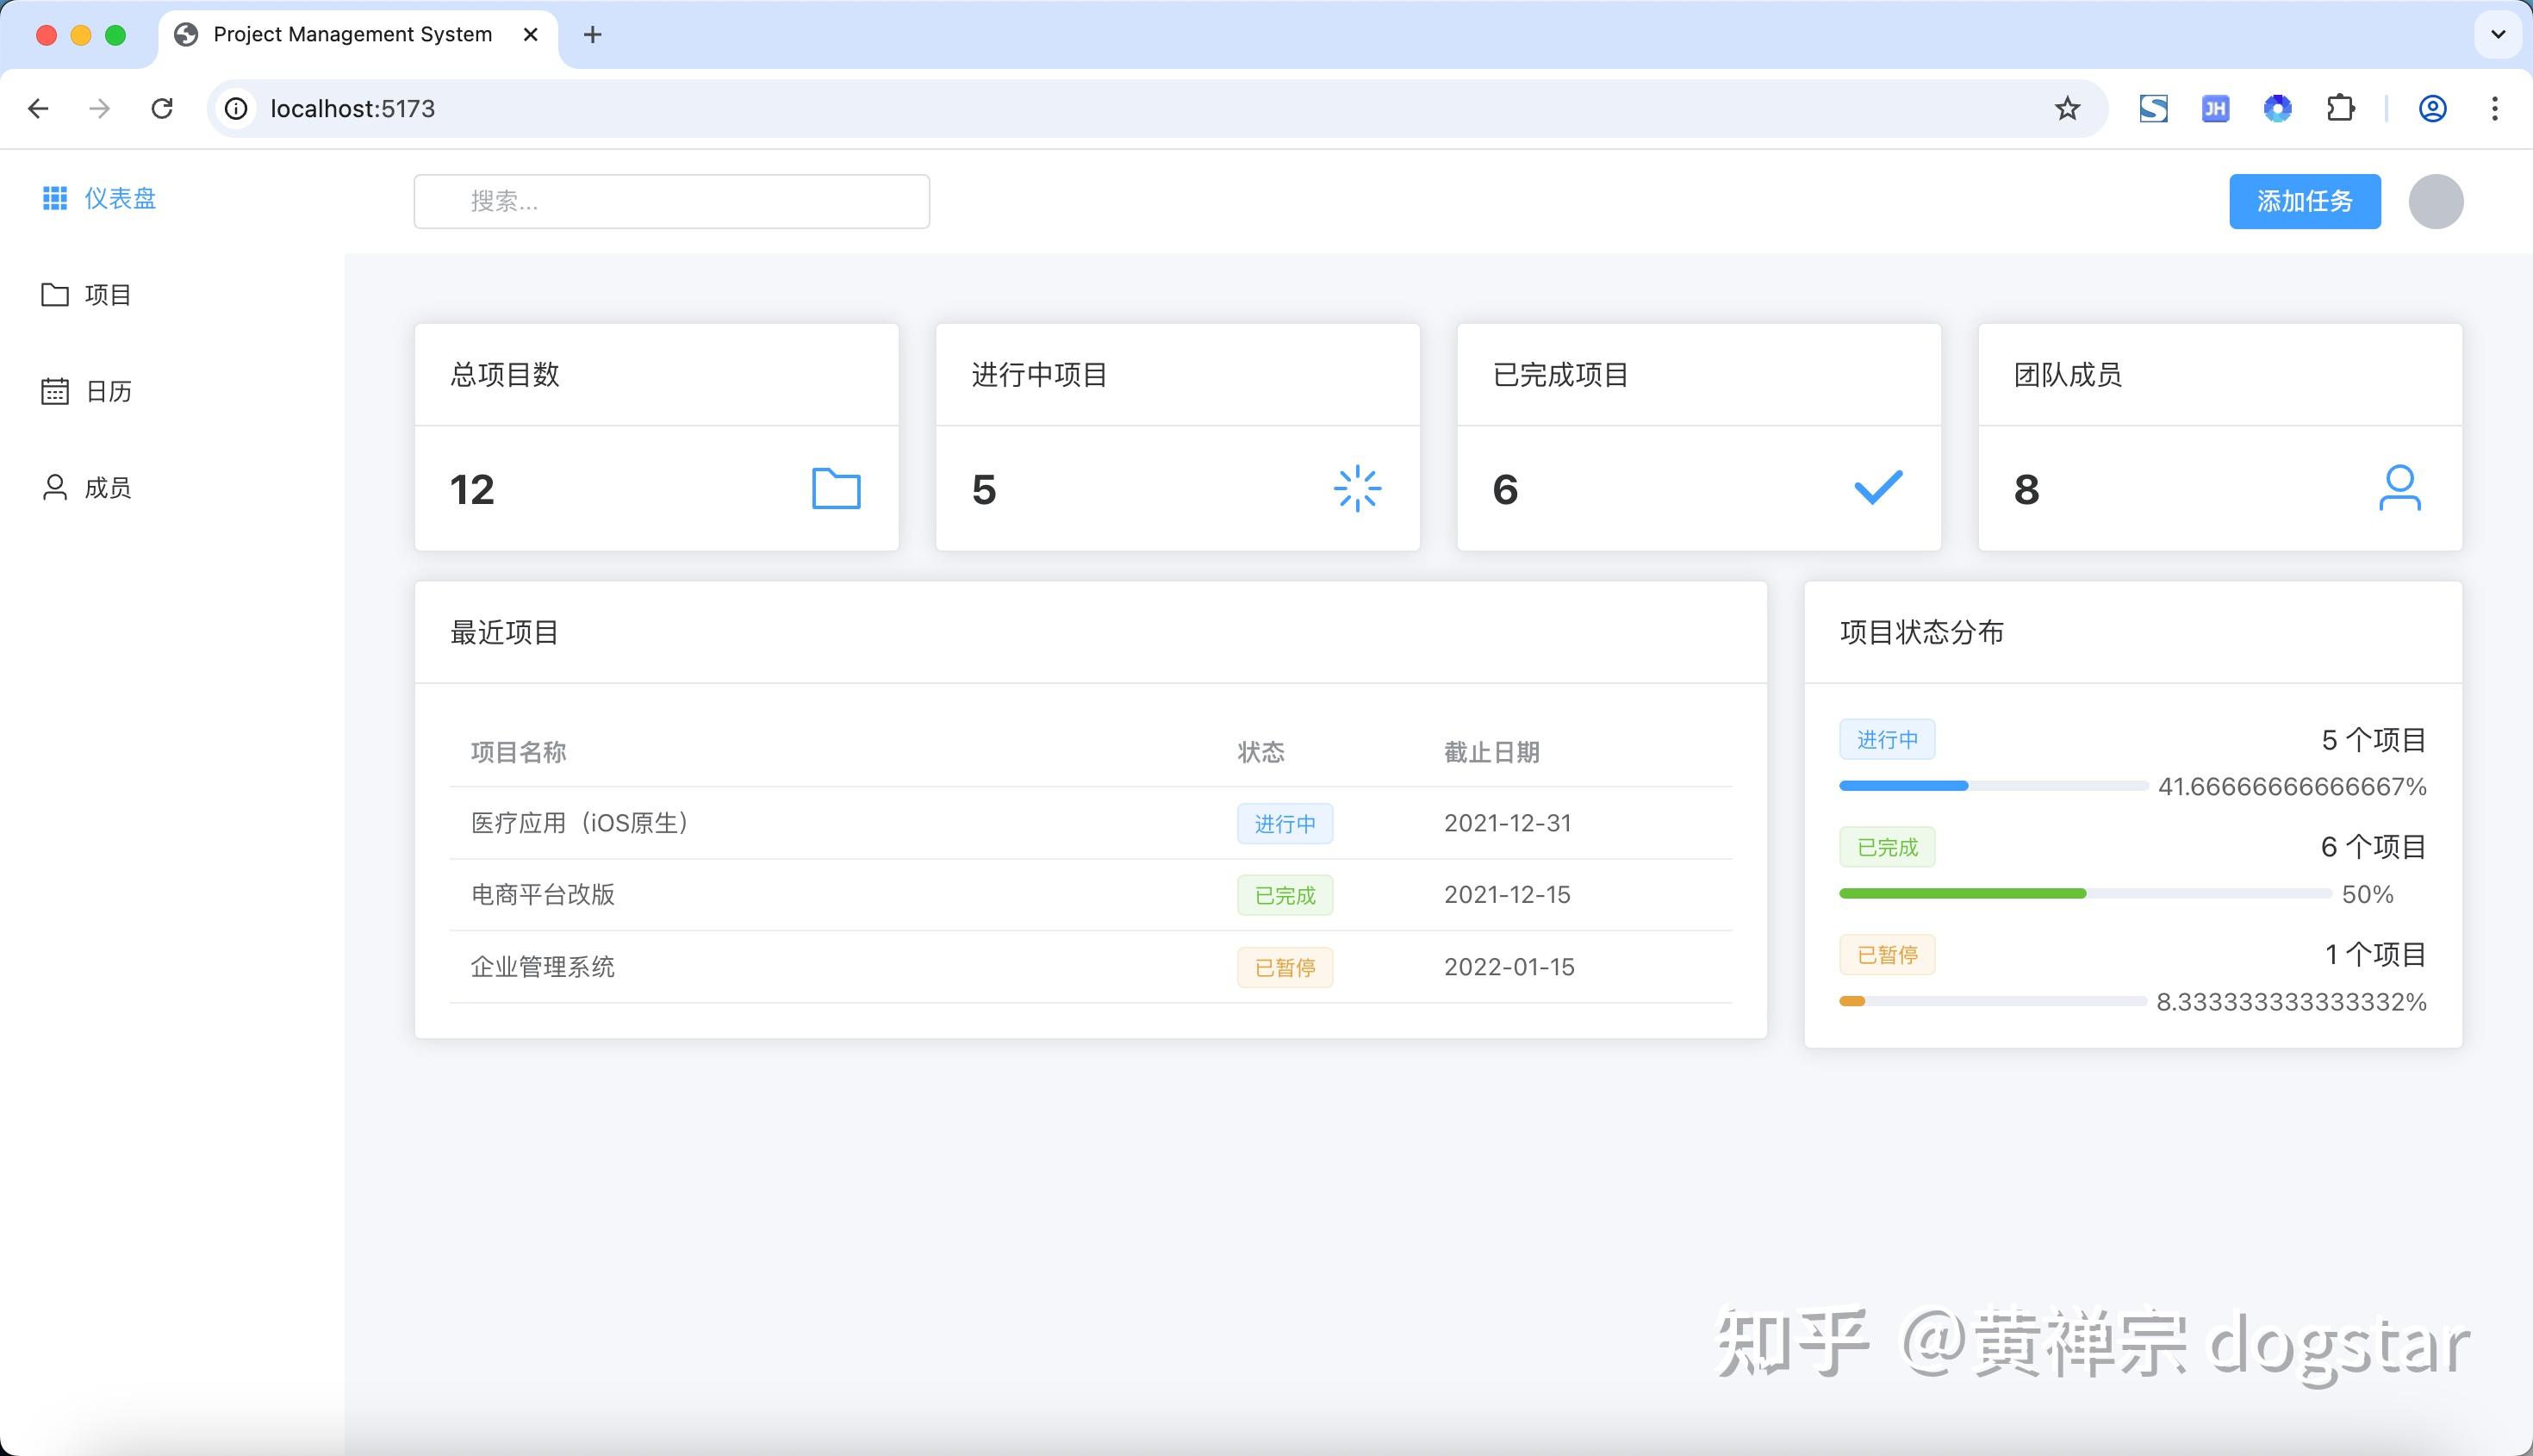Open 日历 via the calendar icon
2533x1456 pixels.
click(x=55, y=391)
